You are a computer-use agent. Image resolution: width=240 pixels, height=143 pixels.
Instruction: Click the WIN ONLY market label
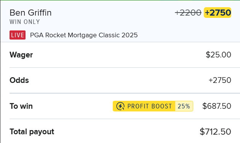click(25, 22)
